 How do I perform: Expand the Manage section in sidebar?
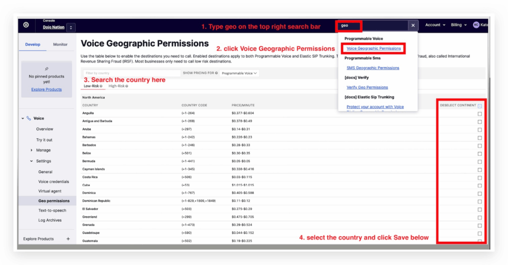(x=32, y=150)
